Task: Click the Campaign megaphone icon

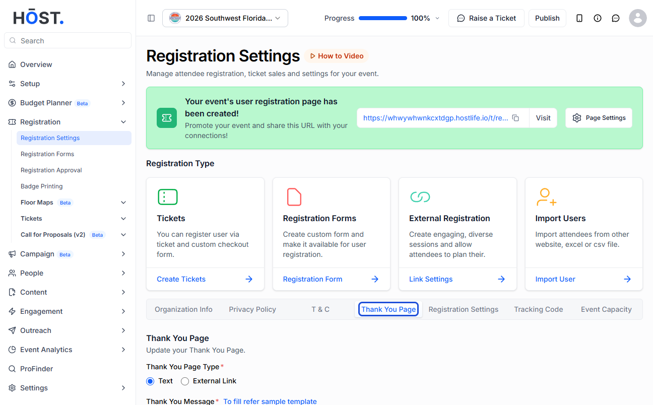Action: point(12,254)
